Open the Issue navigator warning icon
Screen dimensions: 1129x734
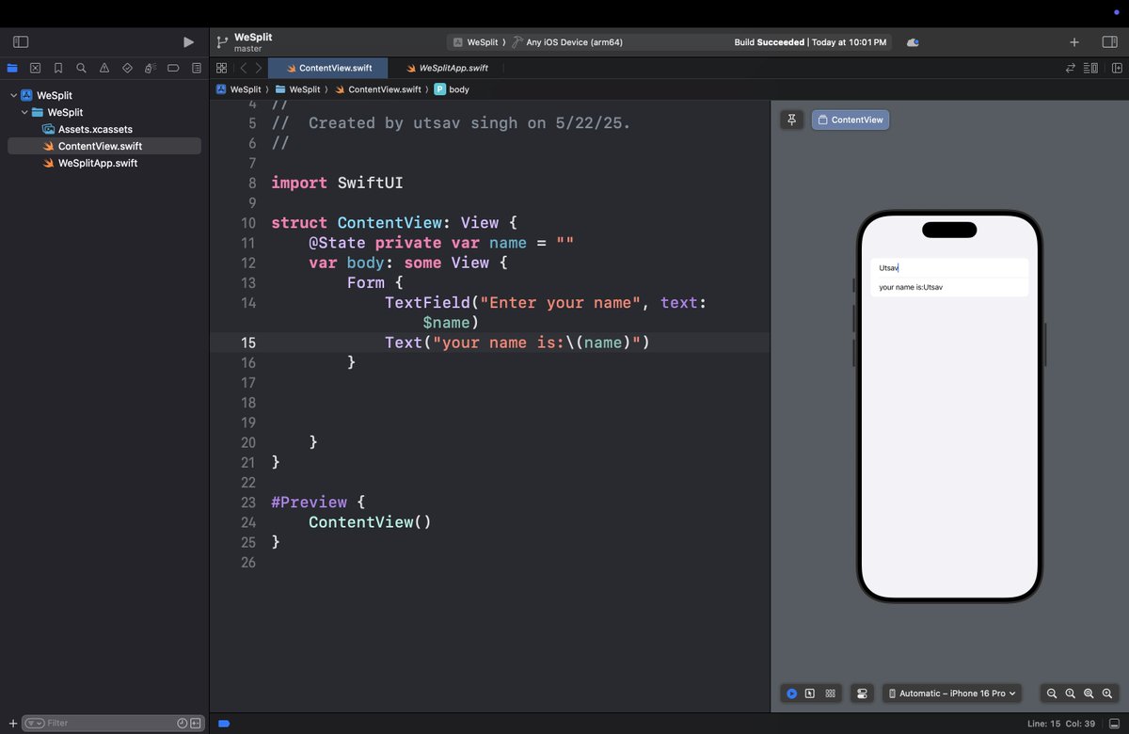104,68
